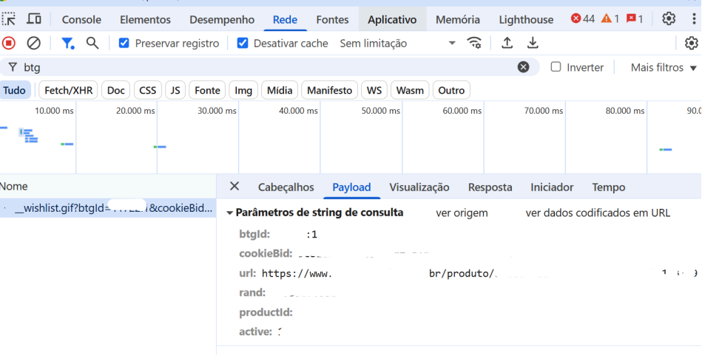Switch to the Elementos tab
Viewport: 702px width, 355px height.
(x=146, y=20)
